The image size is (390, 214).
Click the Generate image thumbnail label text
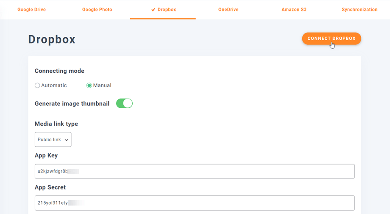click(72, 104)
